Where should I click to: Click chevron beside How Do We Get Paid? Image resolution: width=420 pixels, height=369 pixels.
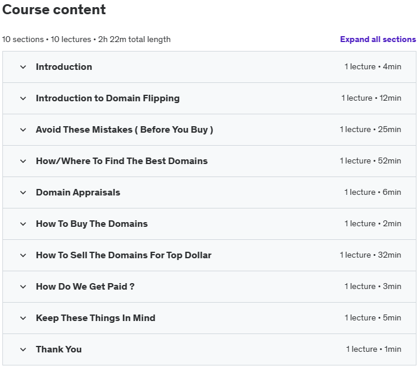tap(23, 287)
